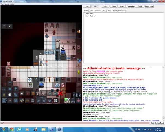Click the red lizard character

pyautogui.click(x=54, y=32)
